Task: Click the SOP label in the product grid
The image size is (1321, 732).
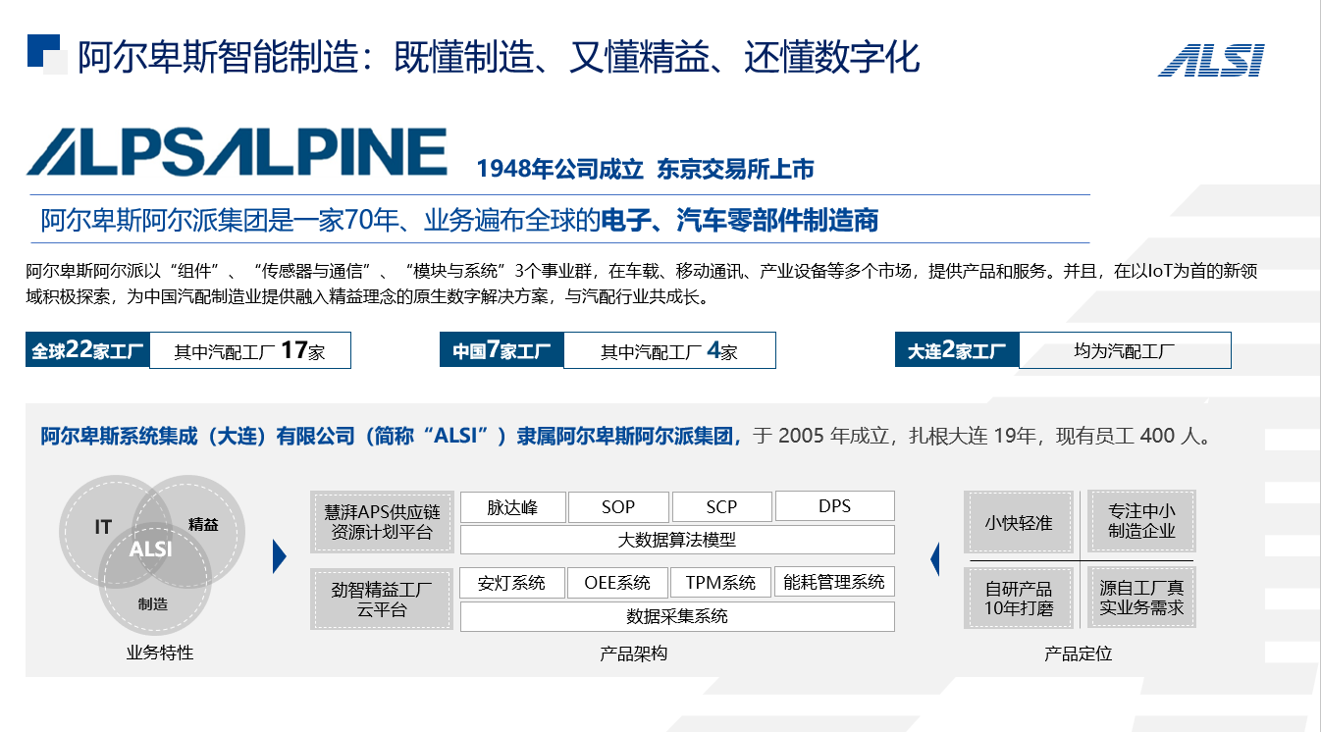Action: click(x=619, y=506)
